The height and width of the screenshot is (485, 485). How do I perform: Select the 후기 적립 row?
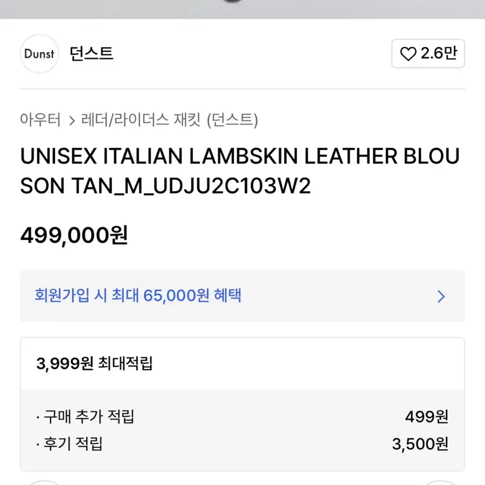[x=242, y=444]
